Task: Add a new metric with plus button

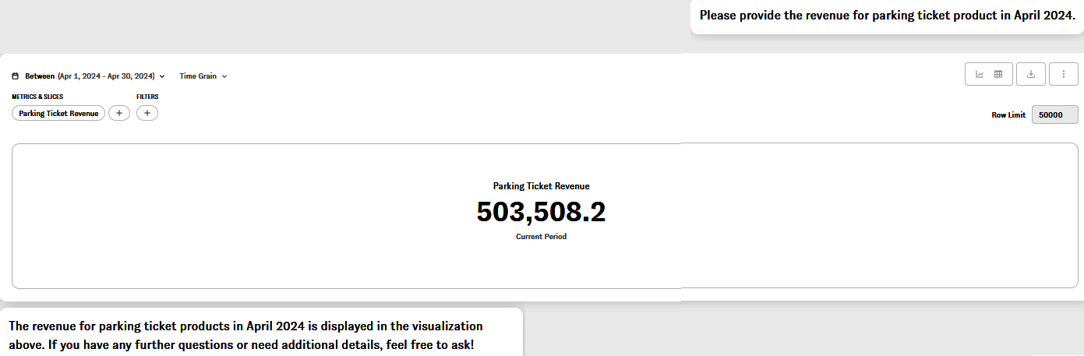Action: (x=118, y=113)
